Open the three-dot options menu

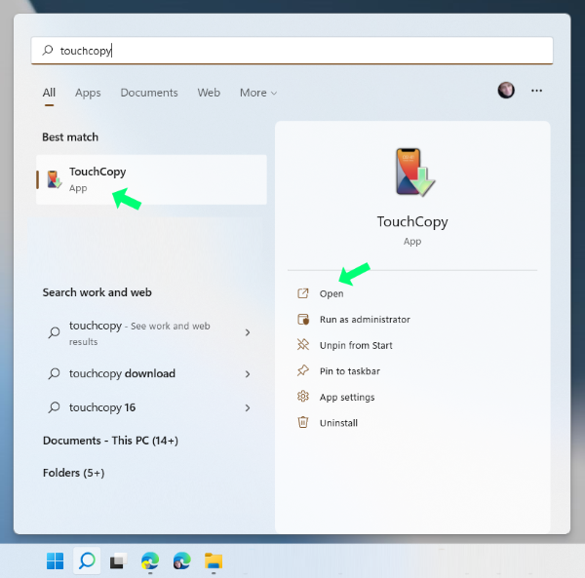pyautogui.click(x=537, y=91)
